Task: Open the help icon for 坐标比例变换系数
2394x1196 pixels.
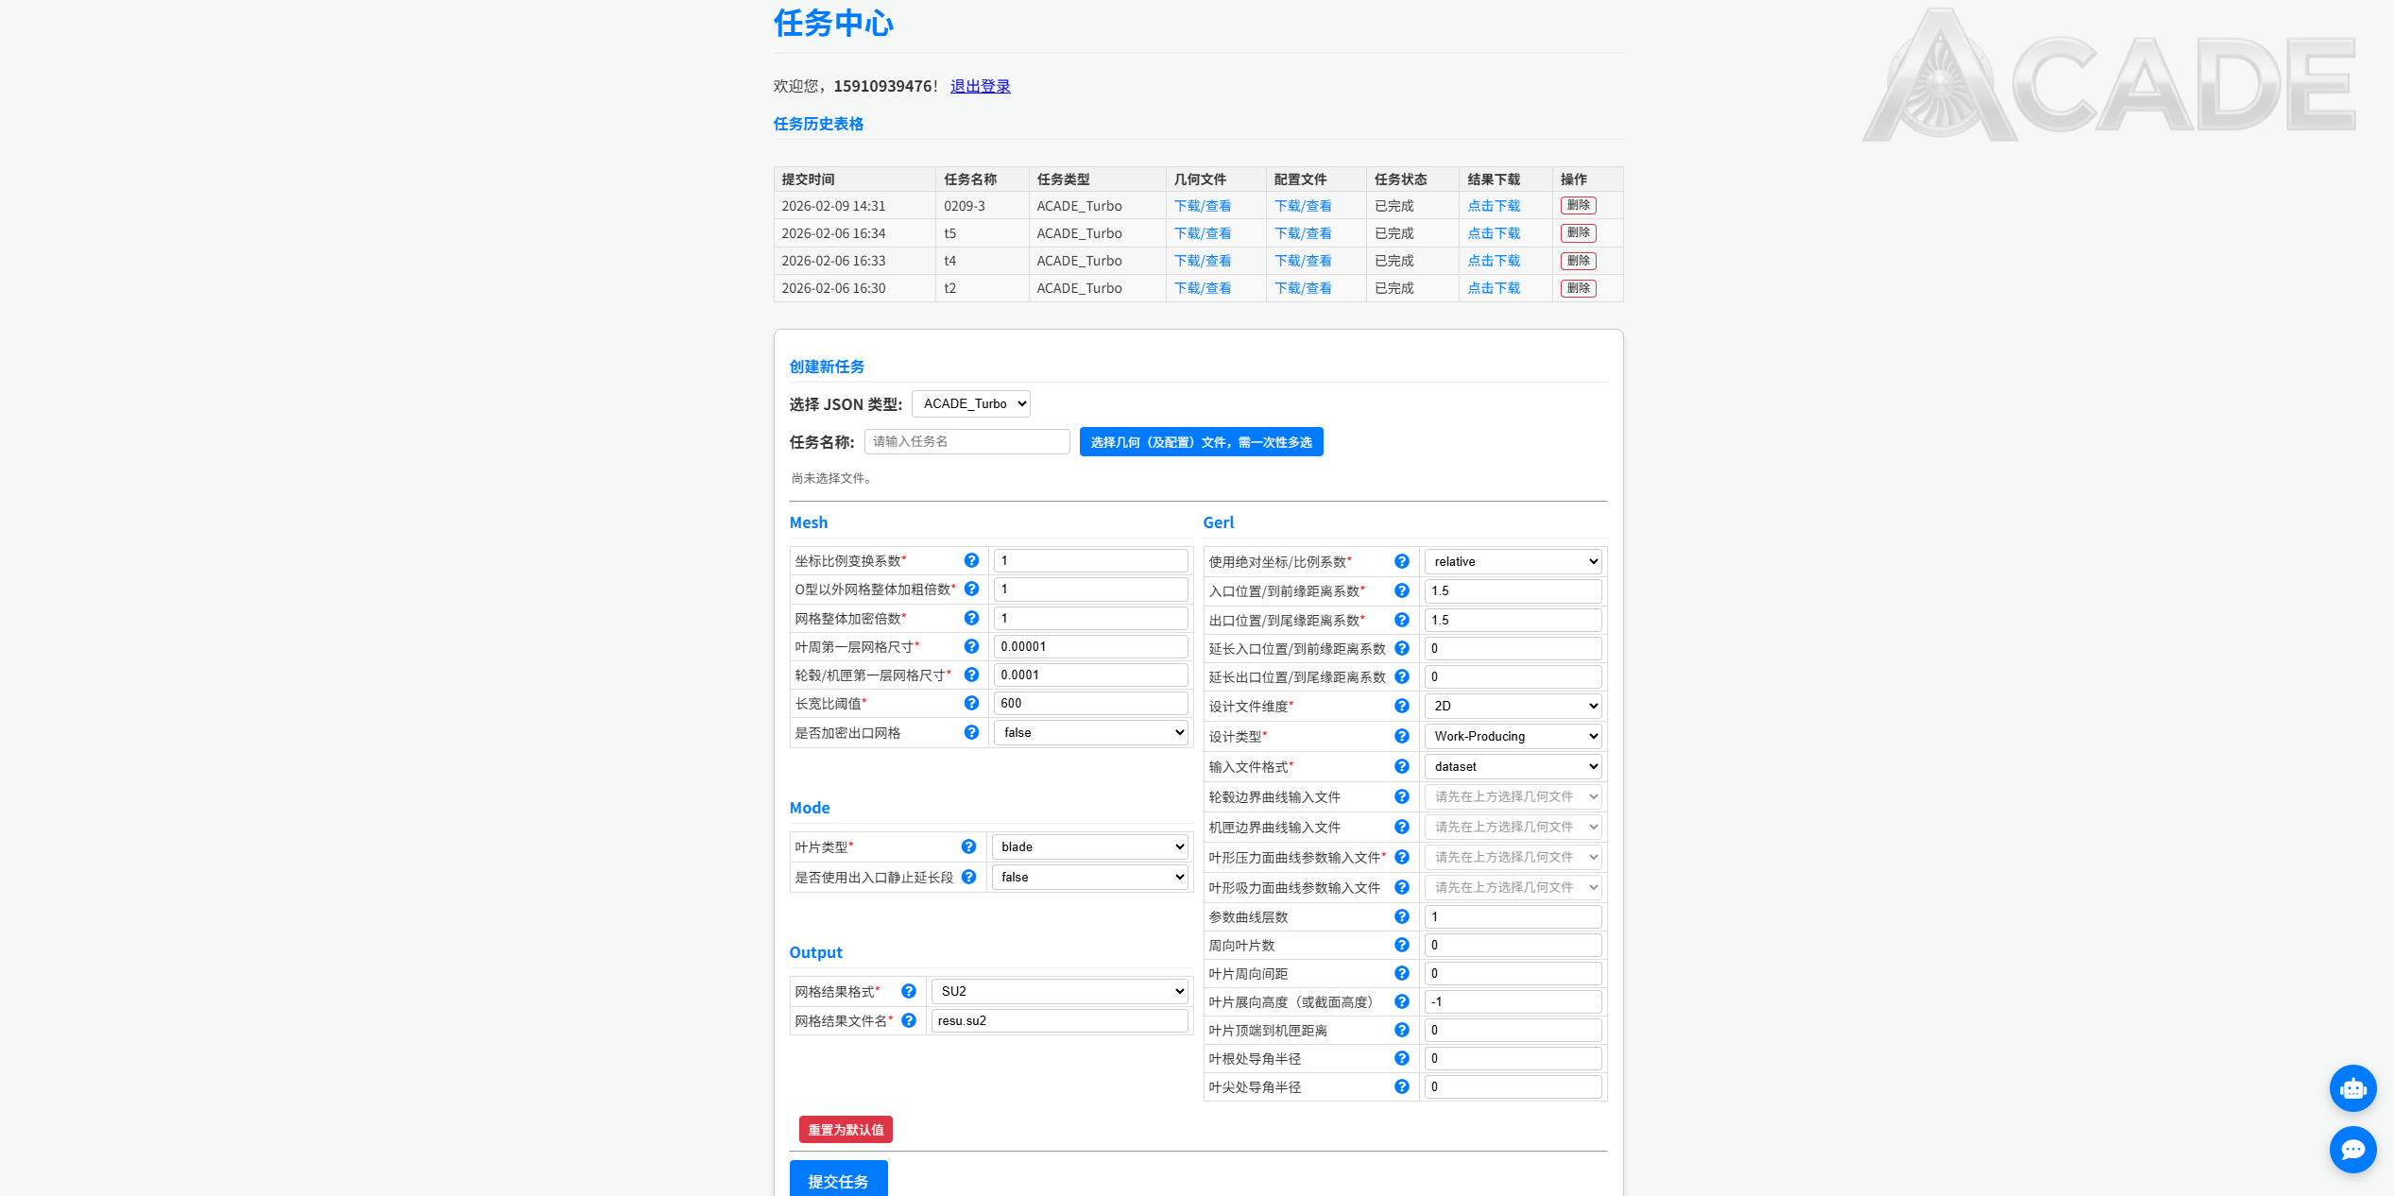Action: coord(971,560)
